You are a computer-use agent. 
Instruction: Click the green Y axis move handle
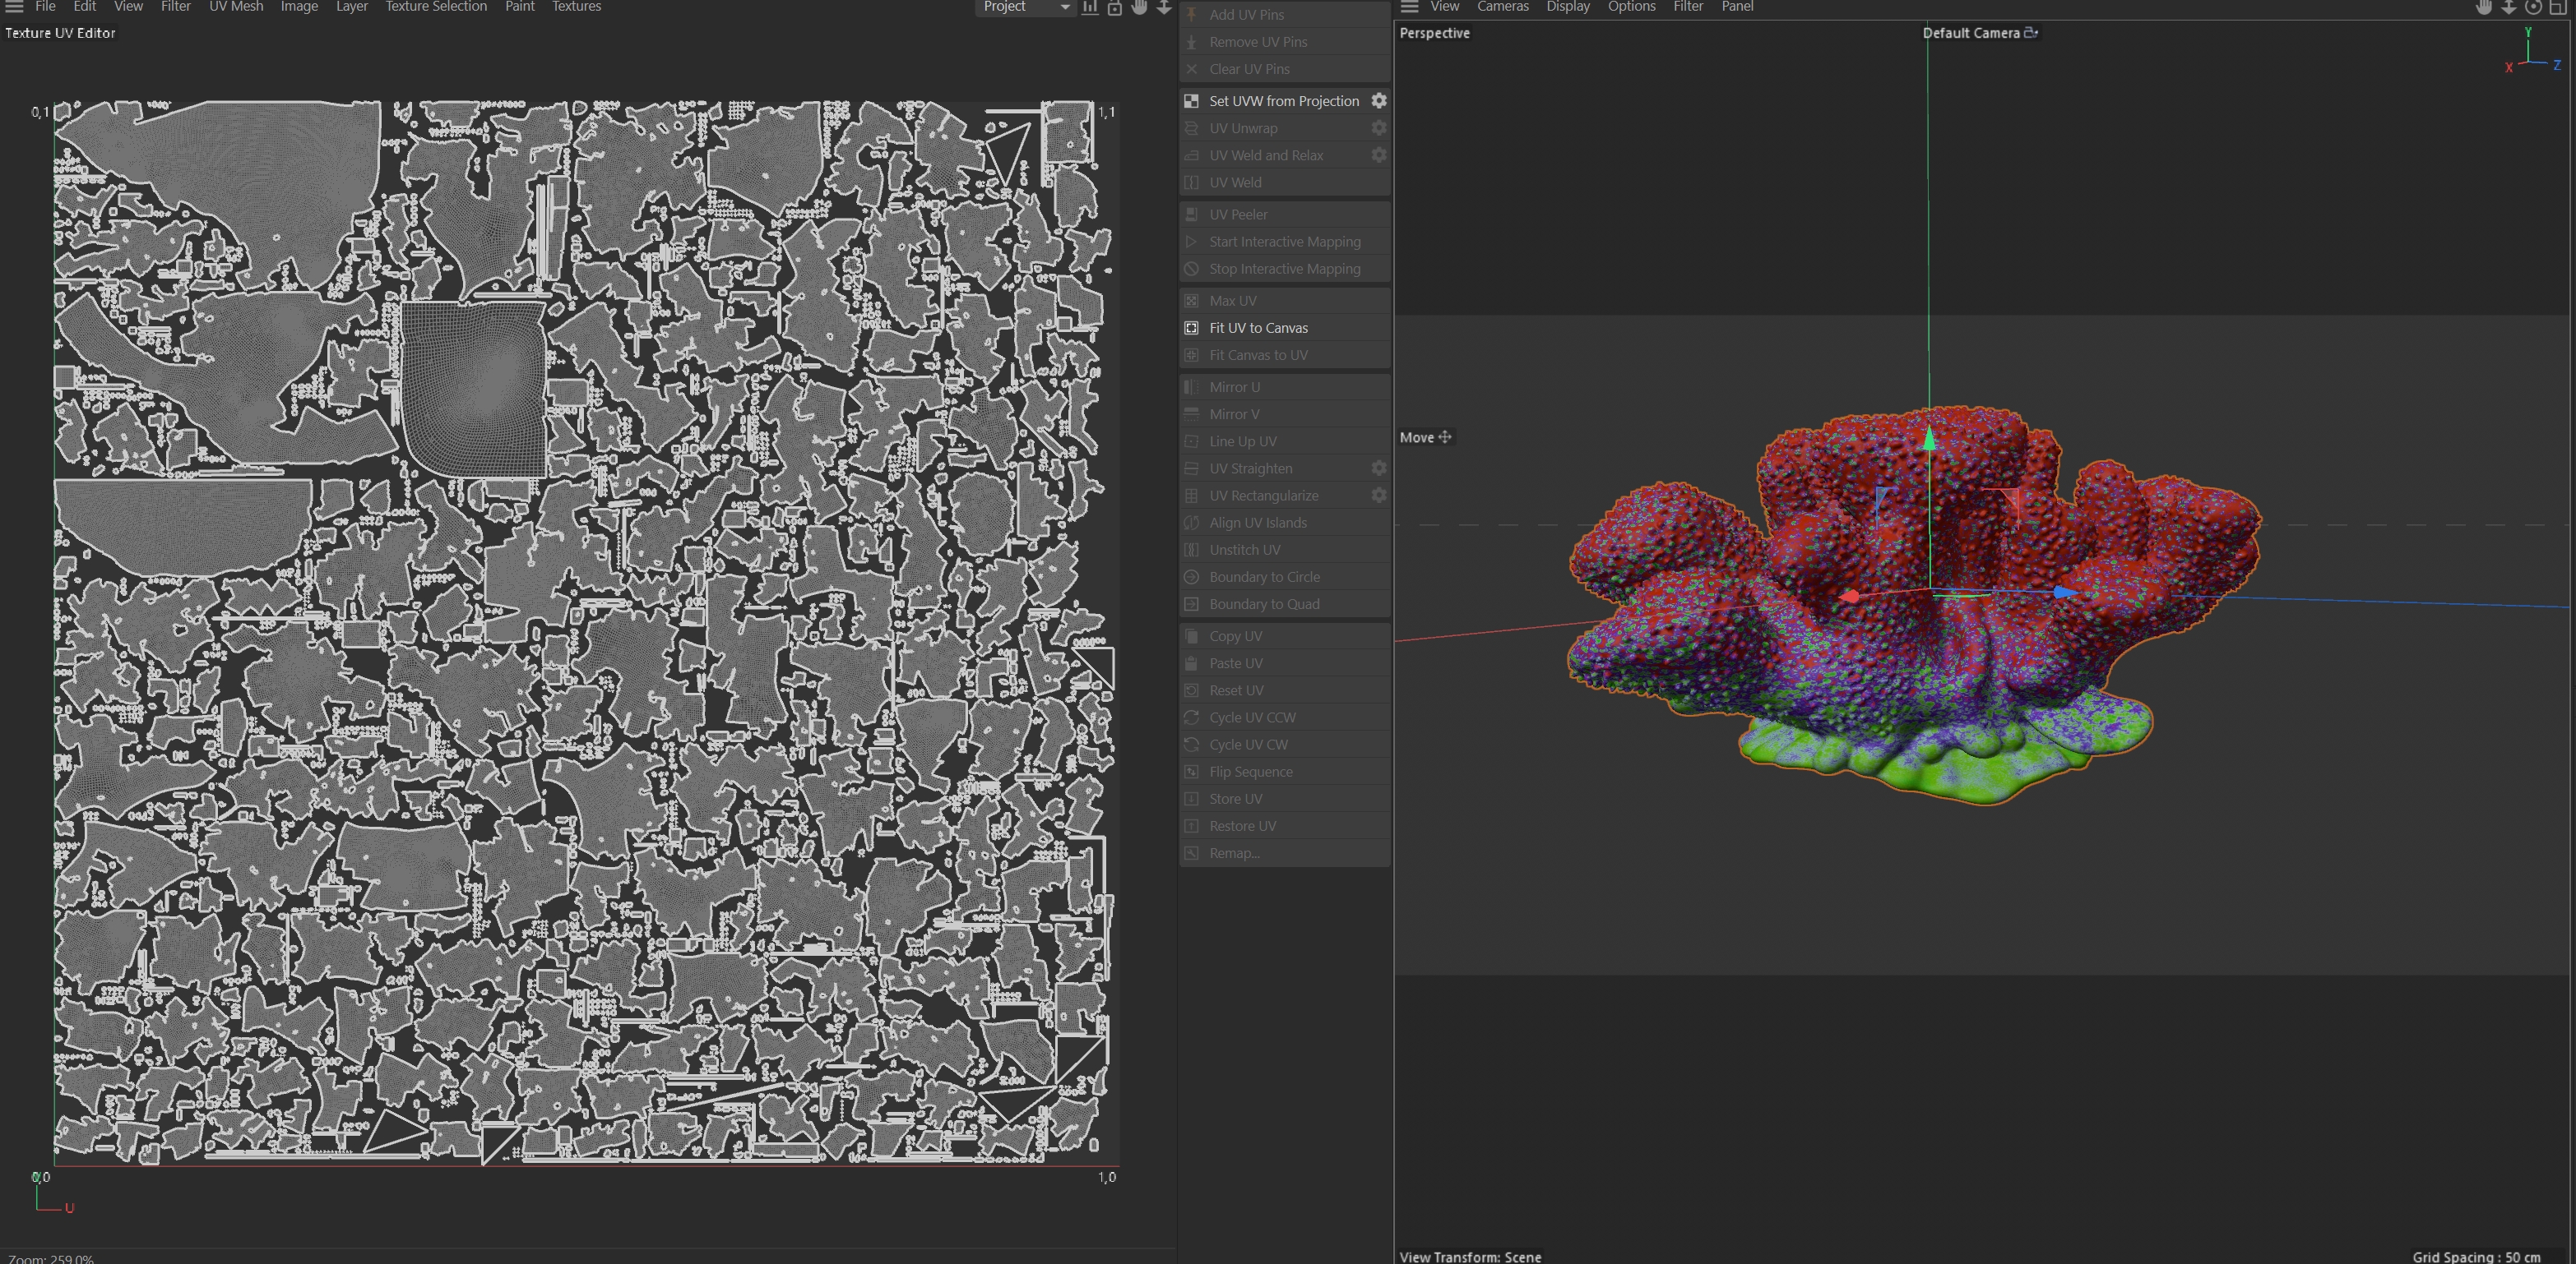pos(1929,438)
